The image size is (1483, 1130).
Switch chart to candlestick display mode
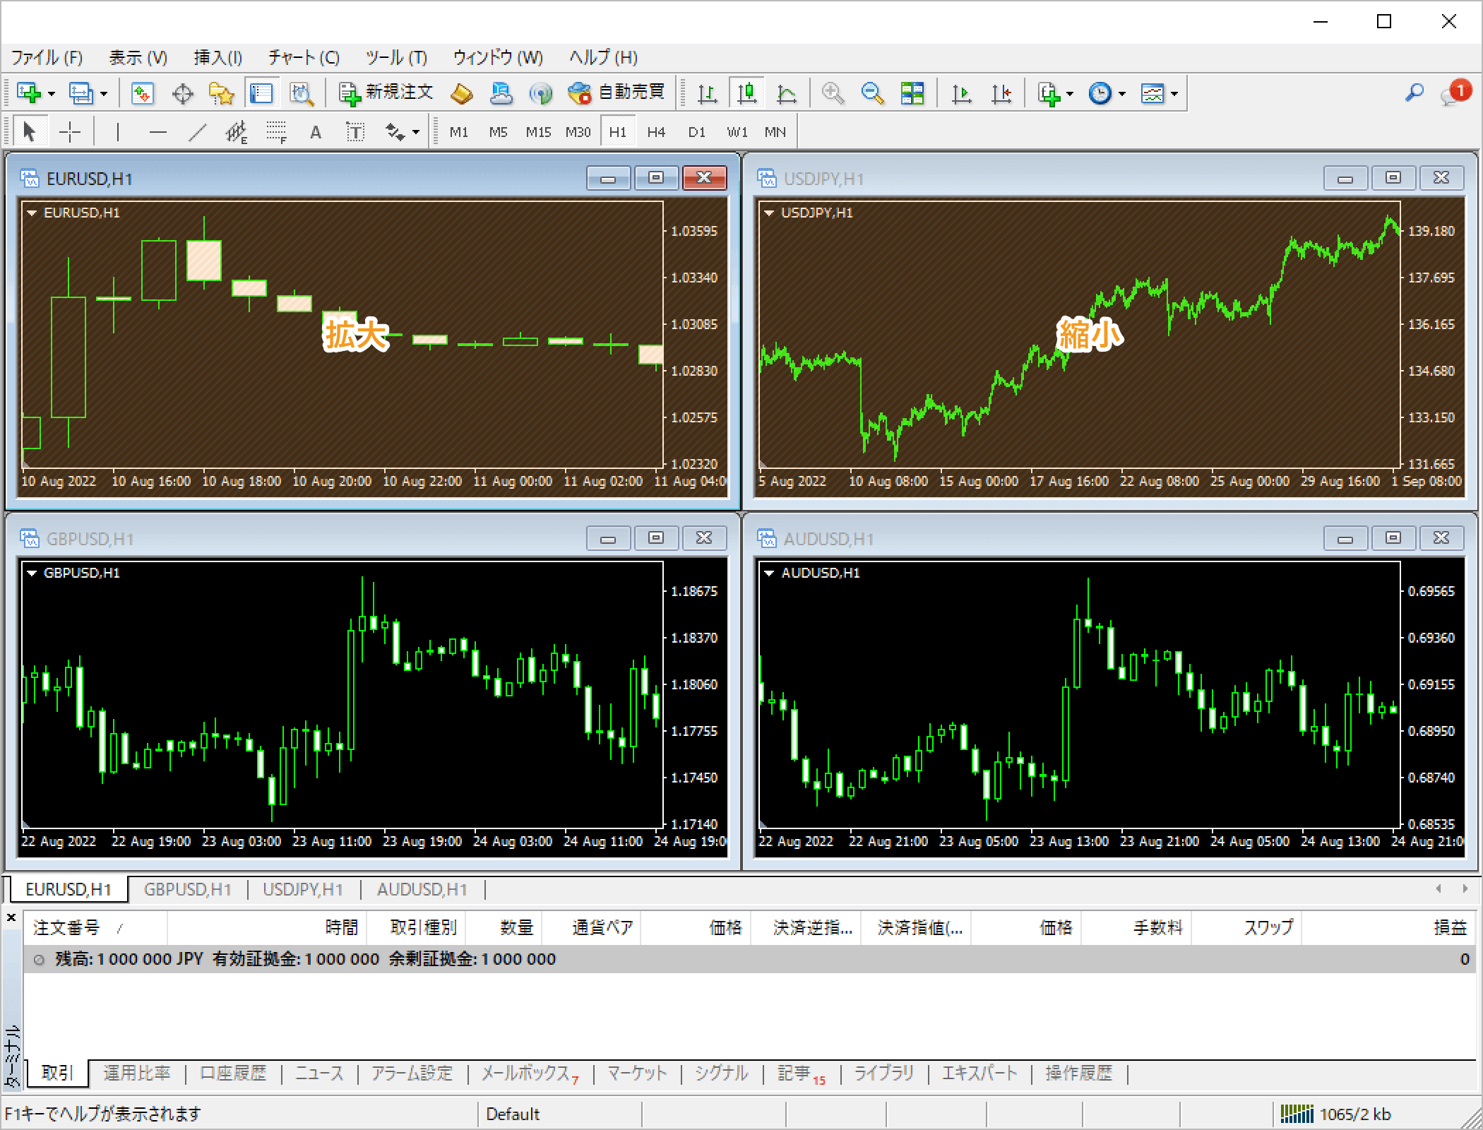coord(746,93)
